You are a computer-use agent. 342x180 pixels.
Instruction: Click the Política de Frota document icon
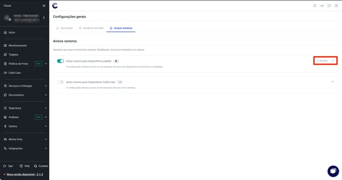tap(5, 64)
